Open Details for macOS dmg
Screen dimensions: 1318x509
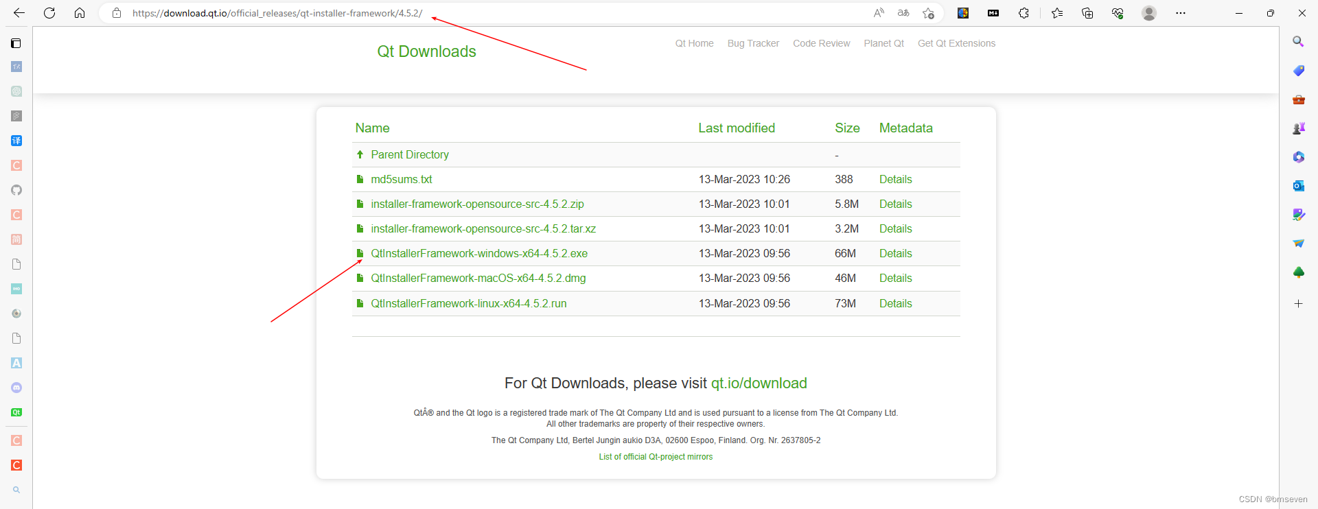pyautogui.click(x=896, y=279)
